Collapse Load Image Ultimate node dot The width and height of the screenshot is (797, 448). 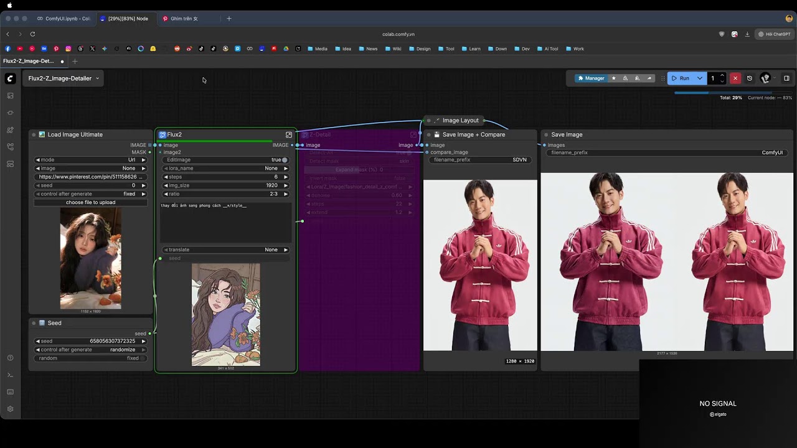click(x=34, y=134)
